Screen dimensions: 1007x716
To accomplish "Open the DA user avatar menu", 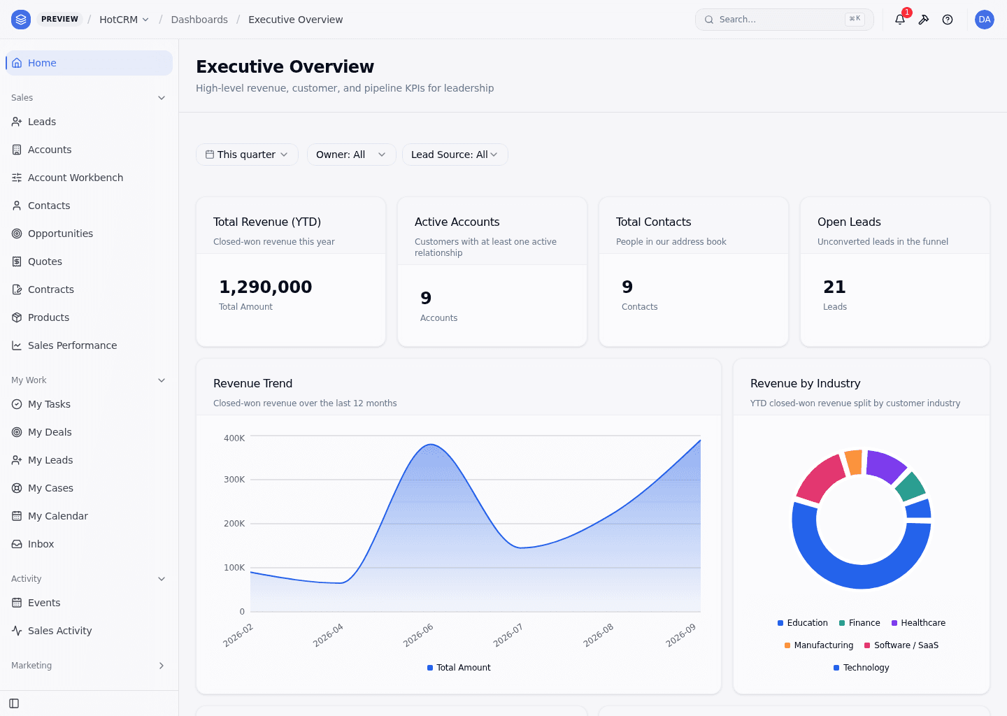I will coord(985,20).
